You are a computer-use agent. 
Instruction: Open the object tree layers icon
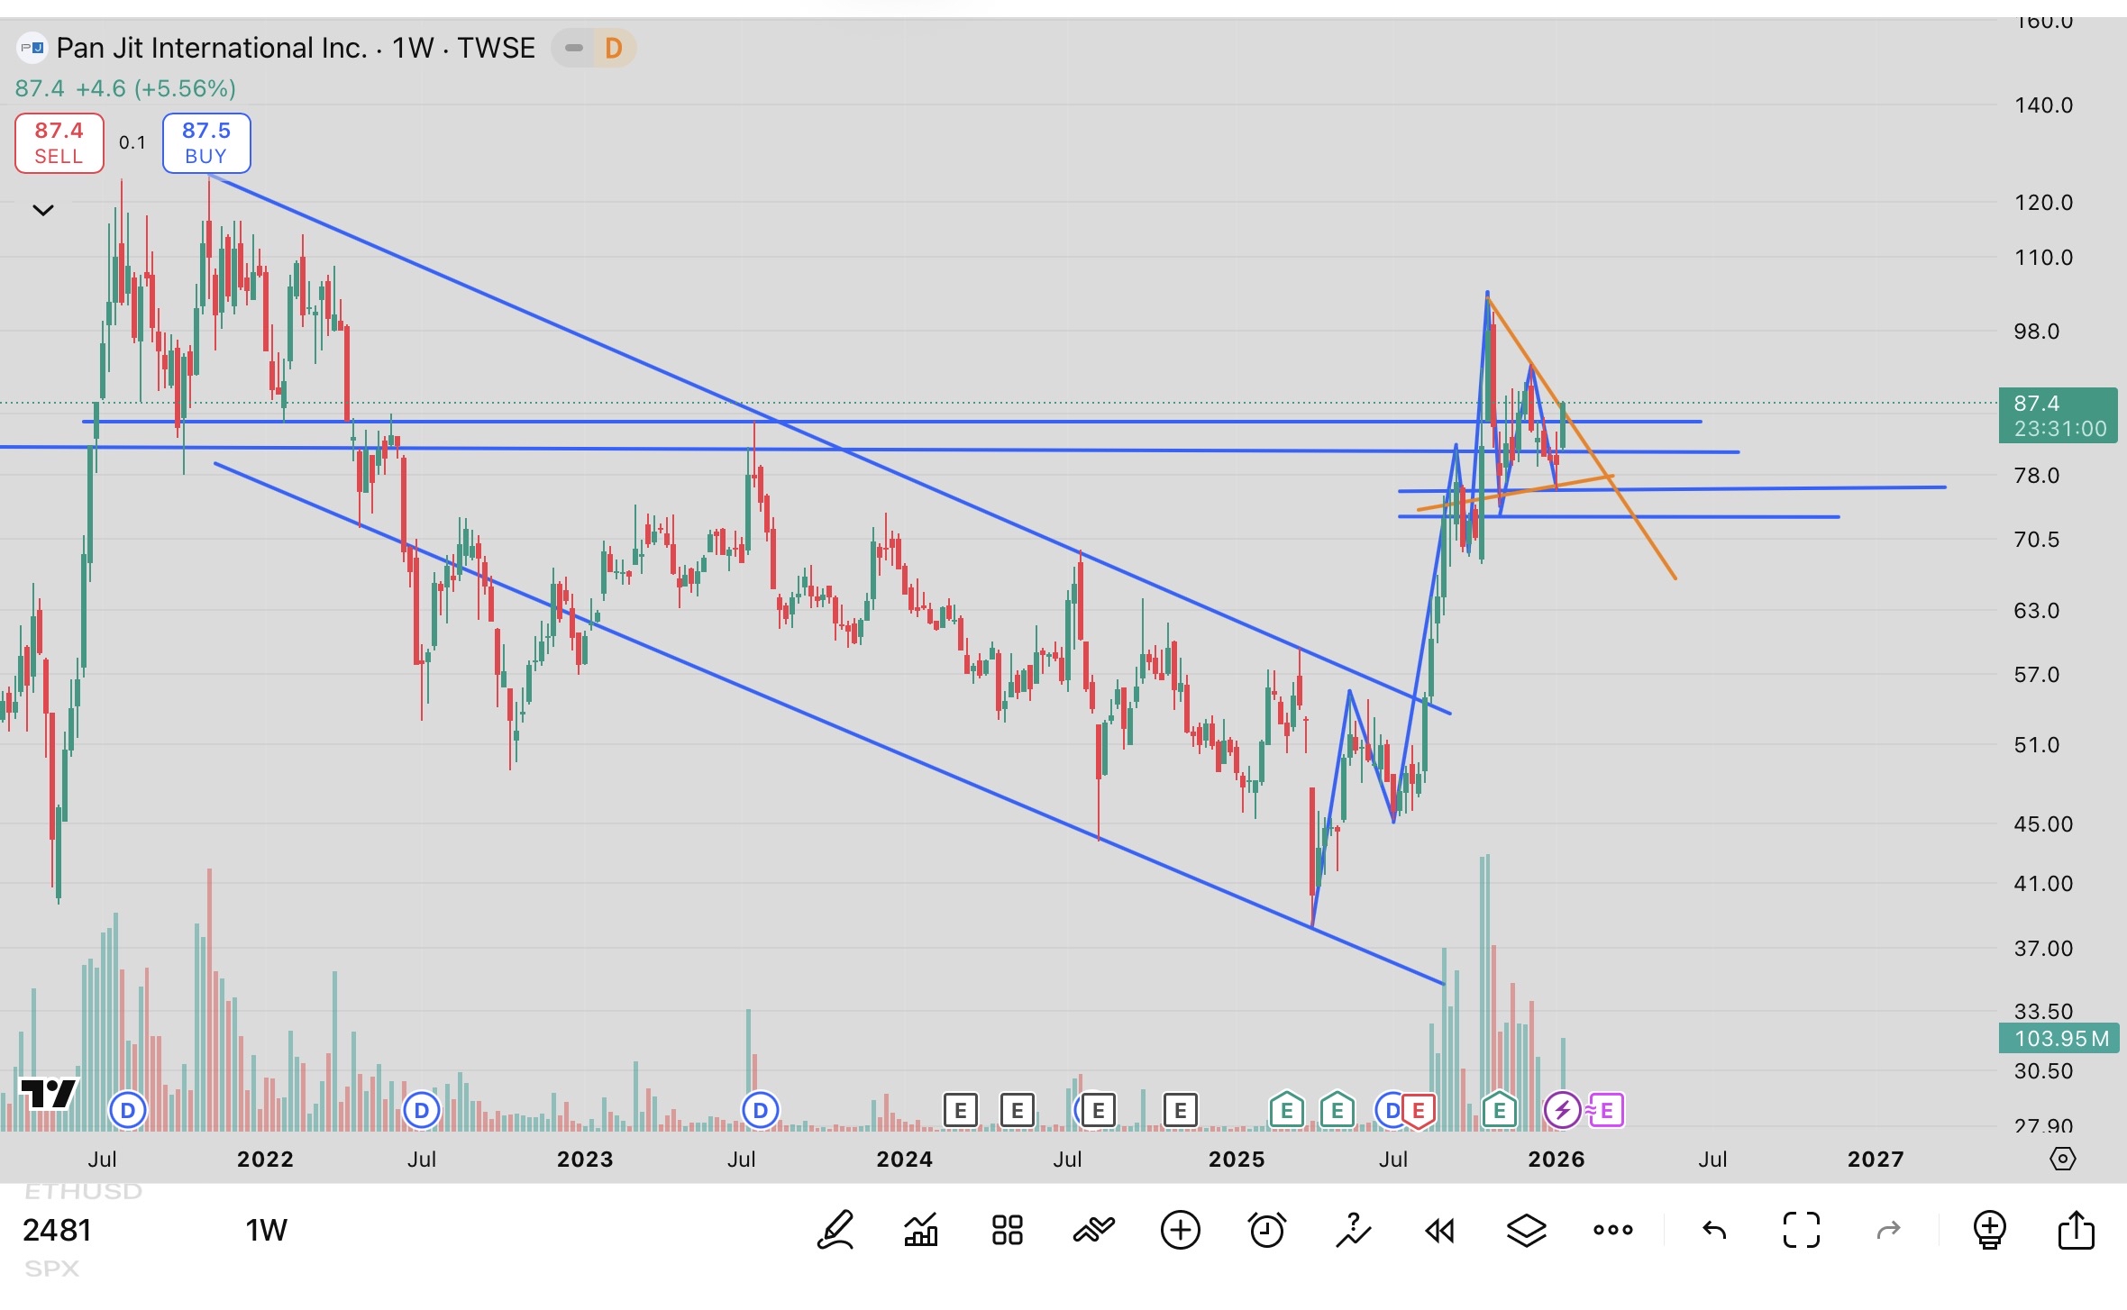pos(1526,1230)
